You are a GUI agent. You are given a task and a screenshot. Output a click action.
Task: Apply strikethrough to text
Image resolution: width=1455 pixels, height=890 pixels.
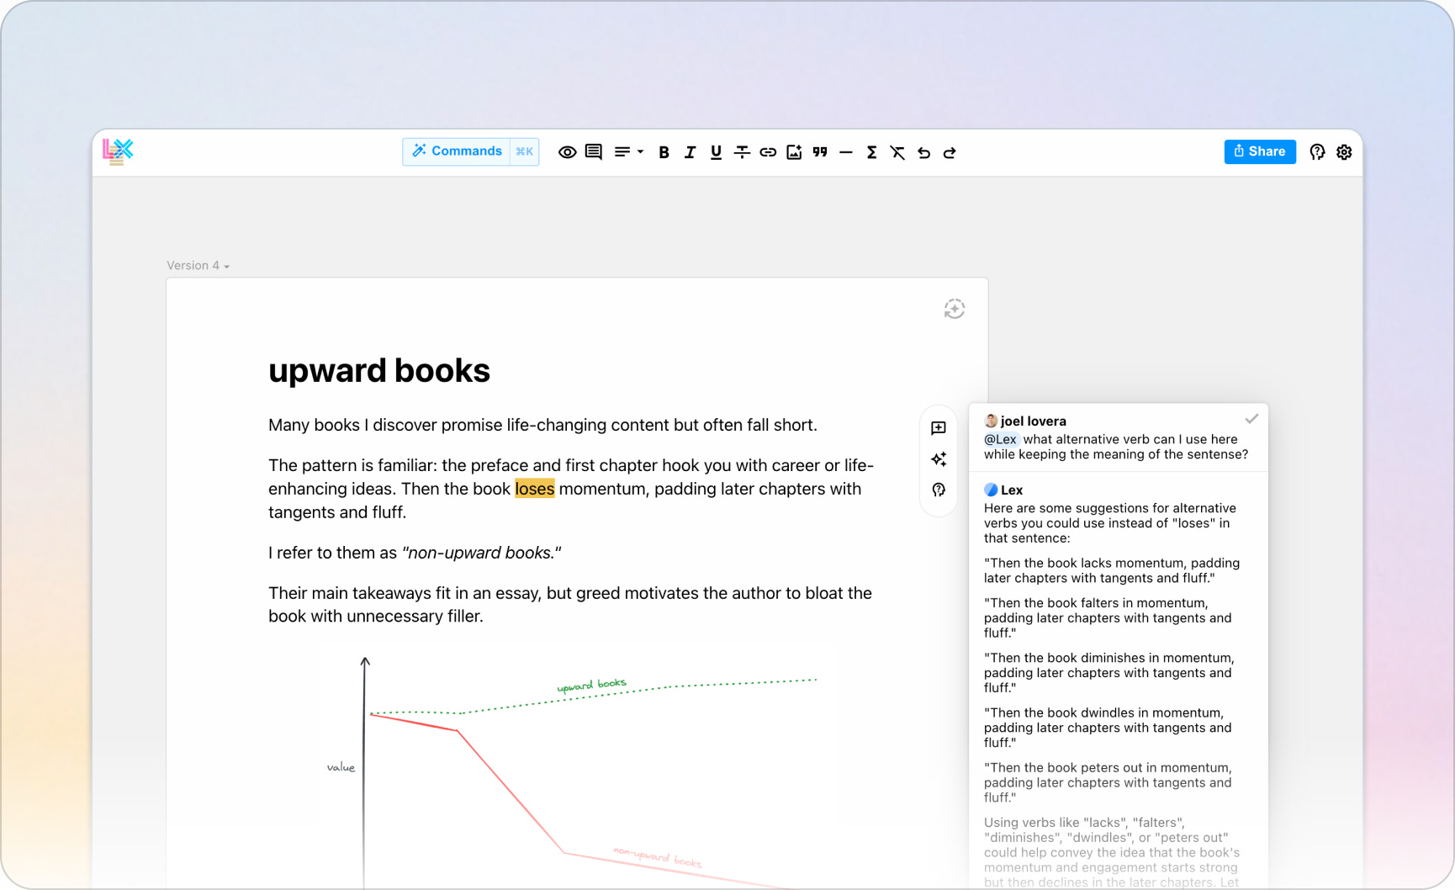coord(742,152)
